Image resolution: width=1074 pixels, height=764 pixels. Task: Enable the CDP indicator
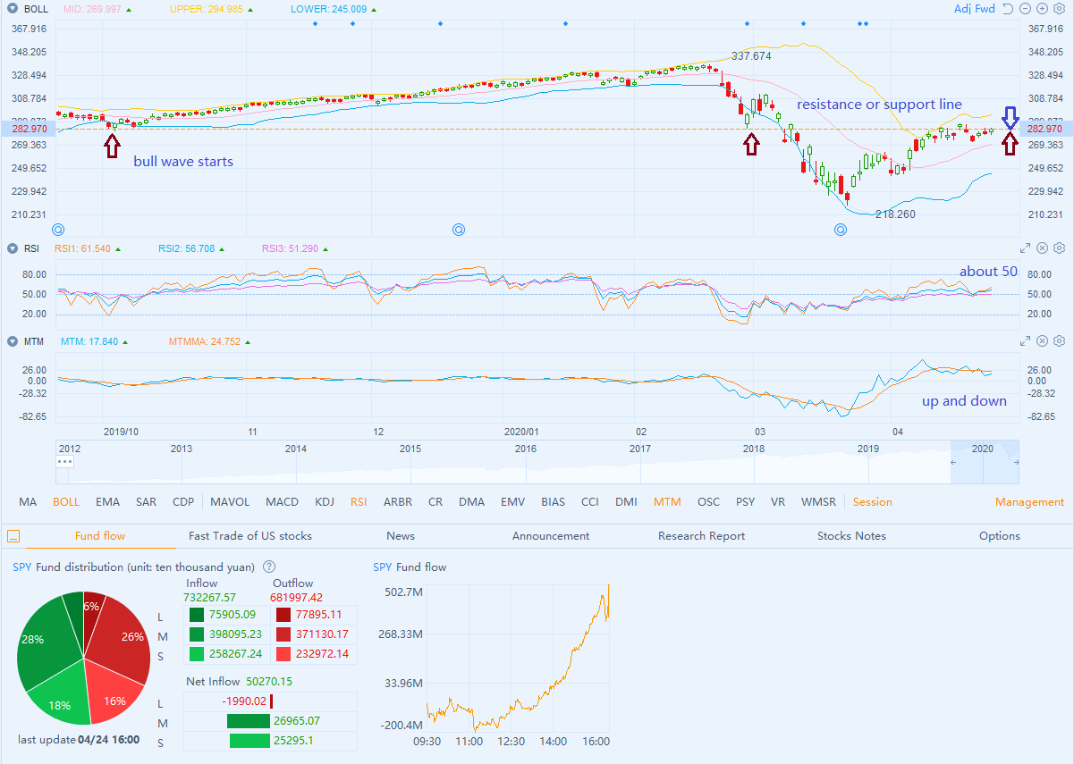(x=183, y=502)
